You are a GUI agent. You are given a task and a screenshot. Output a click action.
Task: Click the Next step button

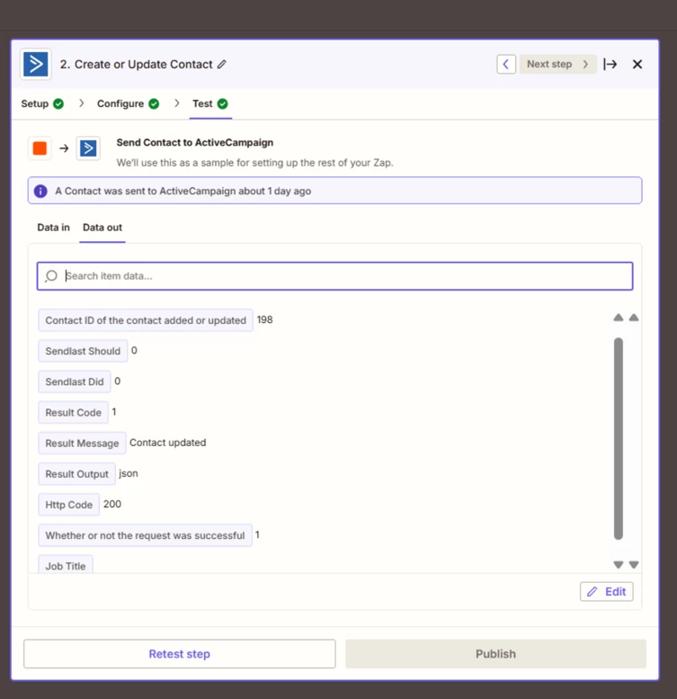coord(557,64)
